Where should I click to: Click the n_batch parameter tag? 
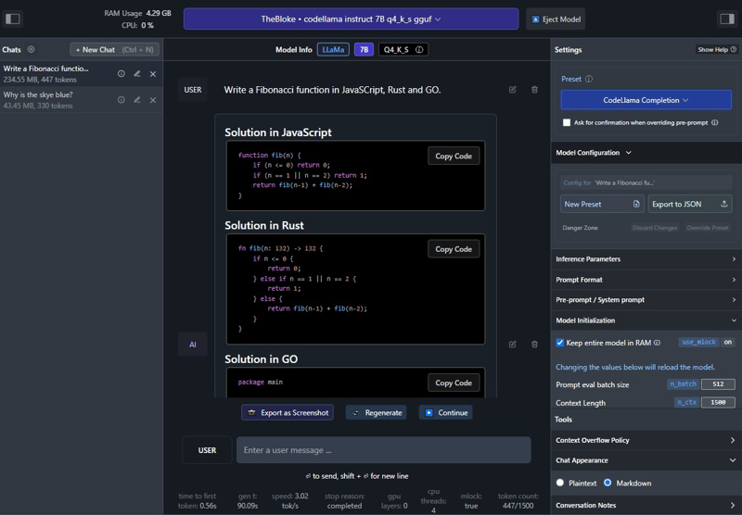[x=683, y=384]
